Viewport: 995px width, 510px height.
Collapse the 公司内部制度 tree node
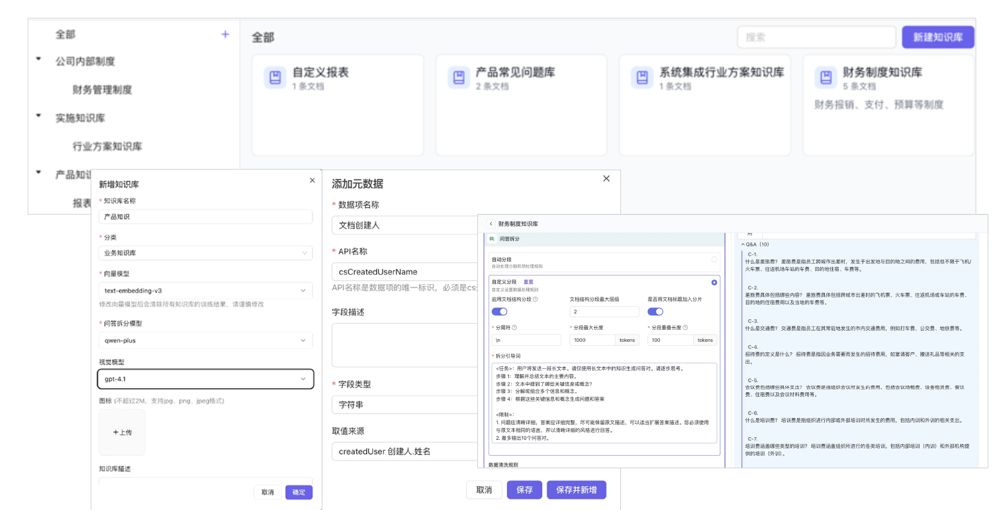click(x=38, y=60)
